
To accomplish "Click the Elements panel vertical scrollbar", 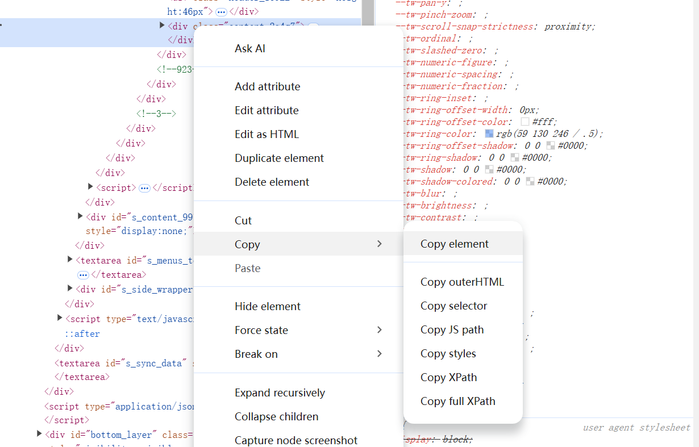I will [368, 11].
